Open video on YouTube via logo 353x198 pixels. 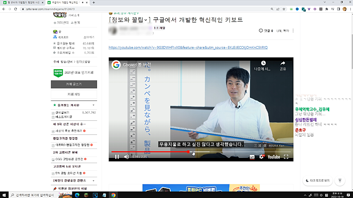point(274,157)
